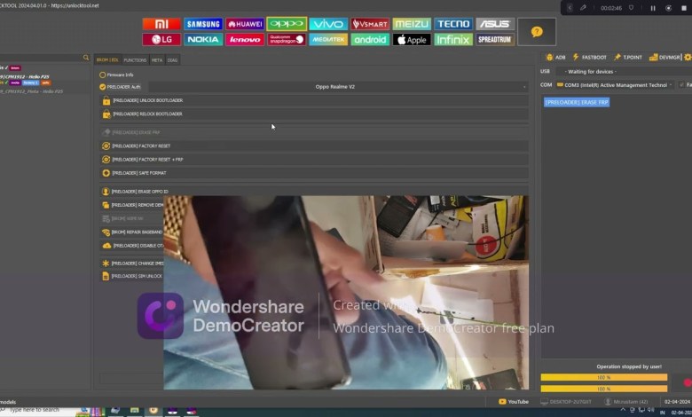Screen dimensions: 692x417
Task: Click the model search field
Action: (41, 58)
